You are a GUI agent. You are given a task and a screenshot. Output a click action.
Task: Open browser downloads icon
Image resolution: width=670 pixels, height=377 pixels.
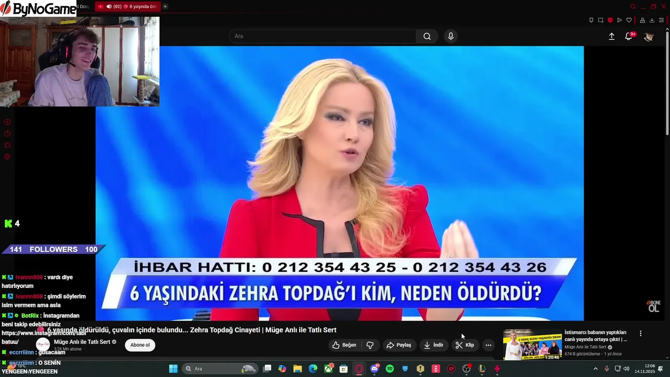pyautogui.click(x=652, y=20)
